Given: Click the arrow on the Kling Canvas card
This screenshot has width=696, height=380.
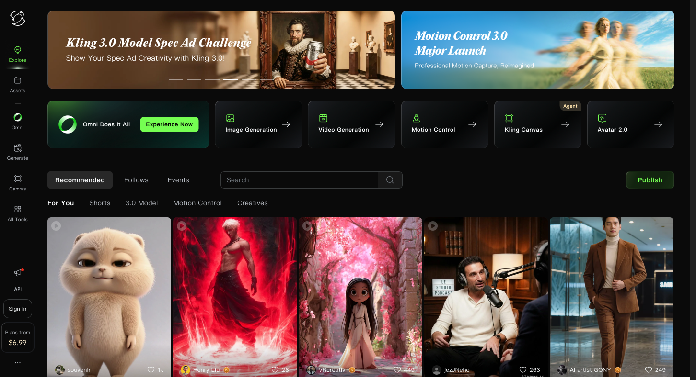Looking at the screenshot, I should pos(565,124).
